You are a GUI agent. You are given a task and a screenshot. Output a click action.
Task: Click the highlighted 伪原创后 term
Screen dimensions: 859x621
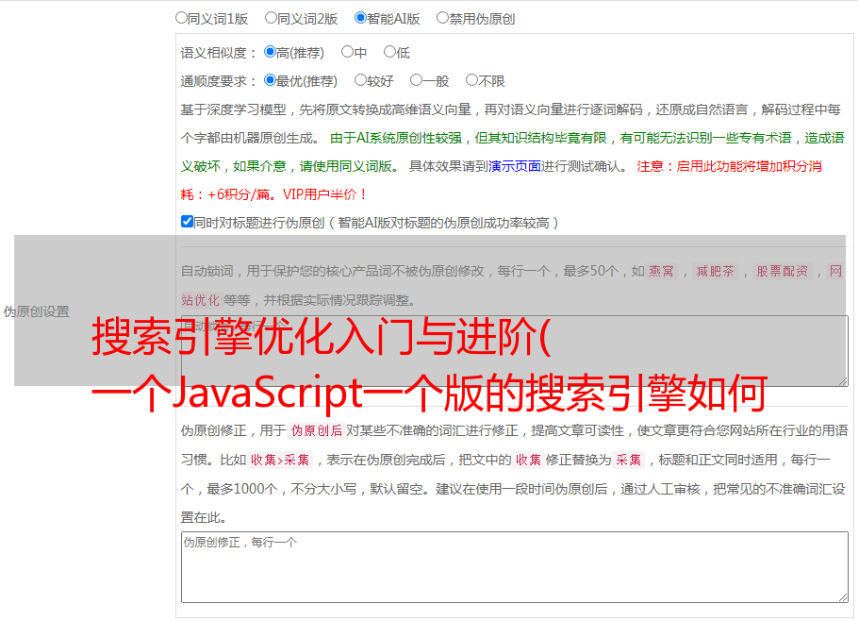pos(317,430)
